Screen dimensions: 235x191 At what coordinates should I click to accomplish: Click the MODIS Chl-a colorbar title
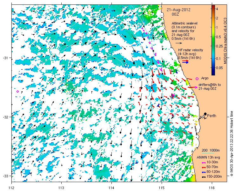(225, 40)
